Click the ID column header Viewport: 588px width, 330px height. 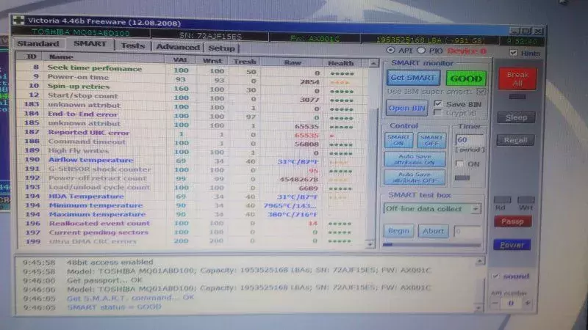click(x=31, y=56)
